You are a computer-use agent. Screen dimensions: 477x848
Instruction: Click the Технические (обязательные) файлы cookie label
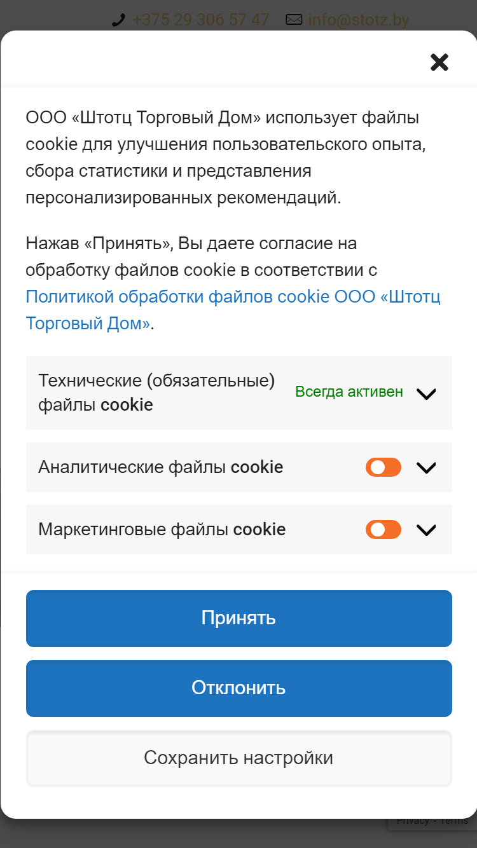pyautogui.click(x=156, y=393)
